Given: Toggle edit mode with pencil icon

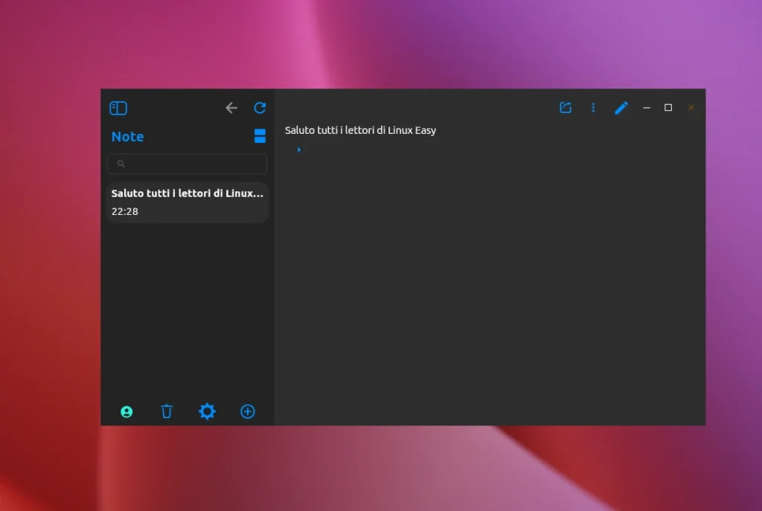Looking at the screenshot, I should (621, 108).
